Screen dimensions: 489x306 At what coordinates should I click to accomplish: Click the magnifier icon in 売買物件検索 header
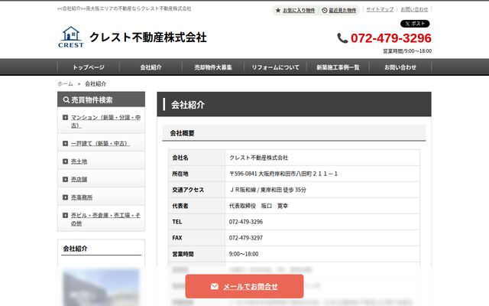pyautogui.click(x=66, y=99)
